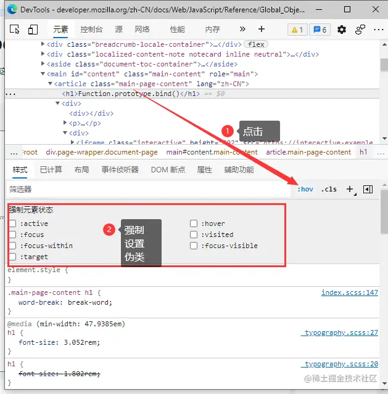This screenshot has width=388, height=394.
Task: Switch to the 内存 tab
Action: coord(213,30)
